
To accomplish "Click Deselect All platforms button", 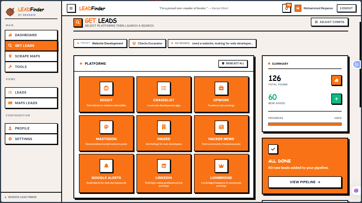I will point(233,63).
